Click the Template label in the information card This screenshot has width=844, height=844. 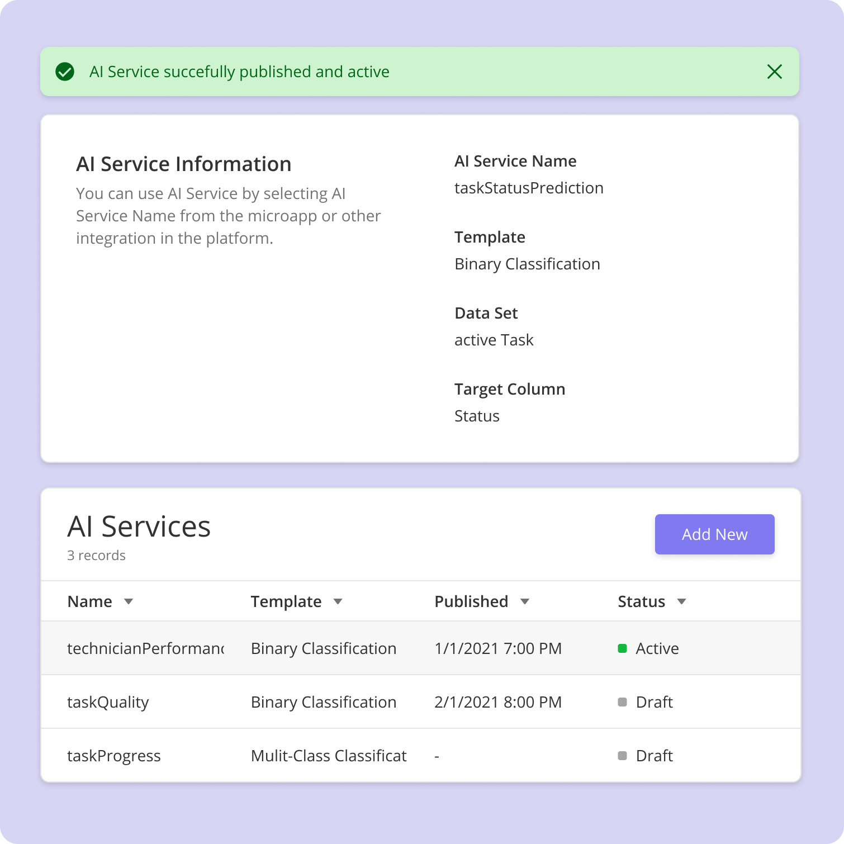[490, 237]
